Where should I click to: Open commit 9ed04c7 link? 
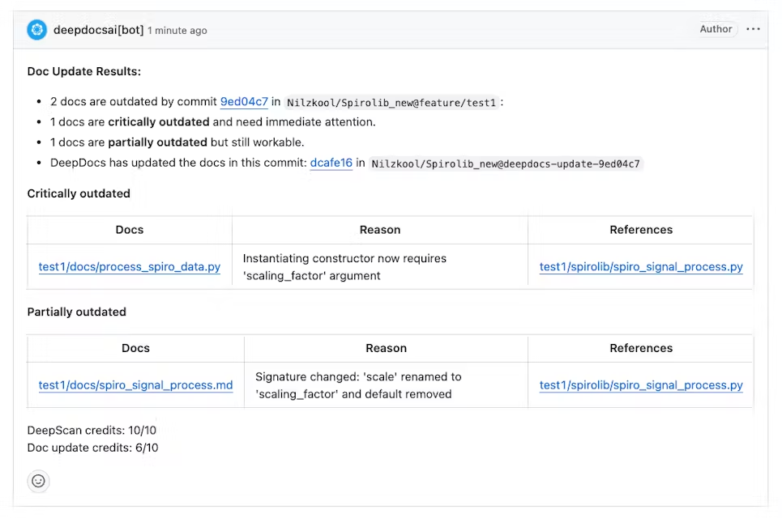pos(244,102)
